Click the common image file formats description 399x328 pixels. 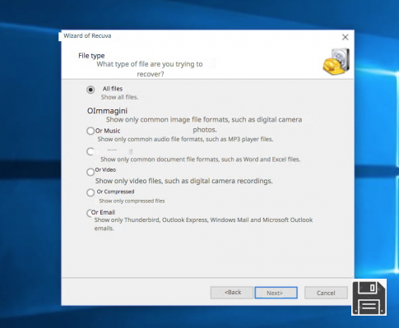pos(204,124)
